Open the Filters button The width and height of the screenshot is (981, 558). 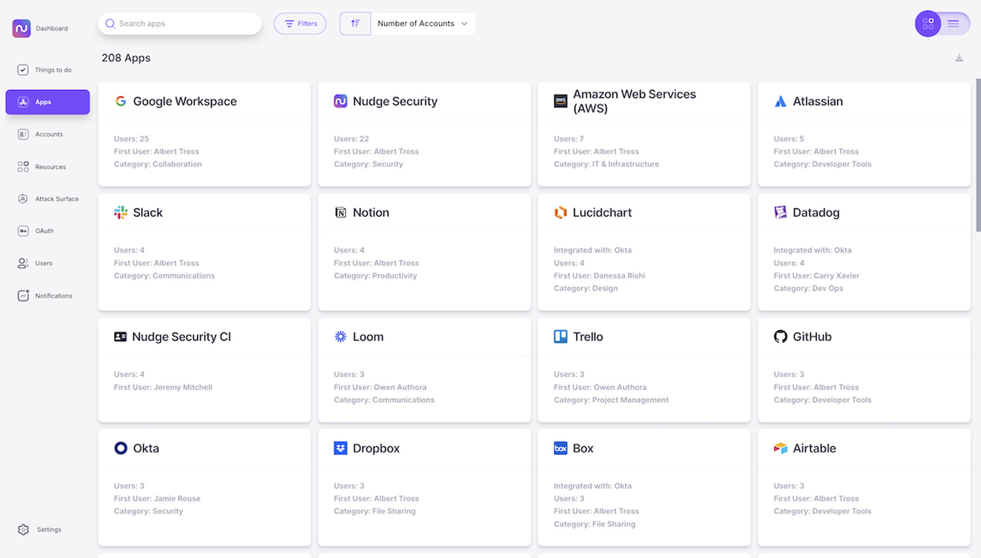tap(300, 24)
